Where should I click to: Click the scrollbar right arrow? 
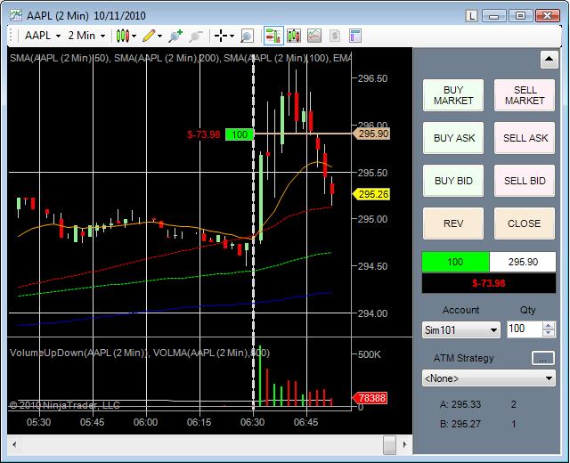coord(404,444)
